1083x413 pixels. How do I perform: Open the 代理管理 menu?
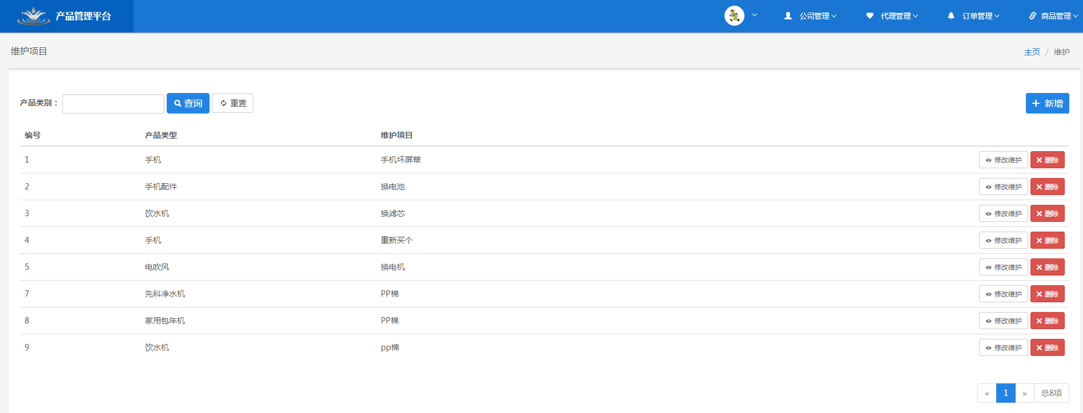[892, 16]
